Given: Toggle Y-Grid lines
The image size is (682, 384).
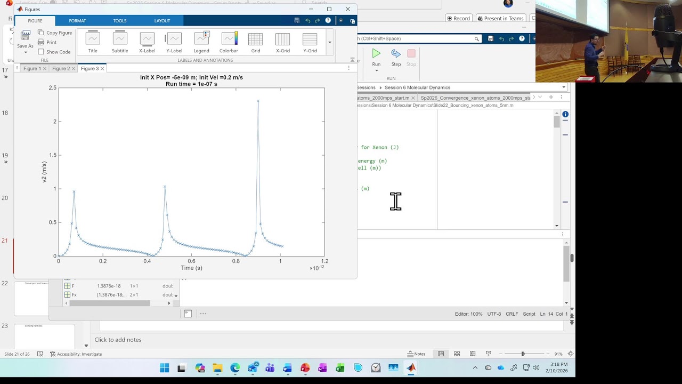Looking at the screenshot, I should (310, 42).
